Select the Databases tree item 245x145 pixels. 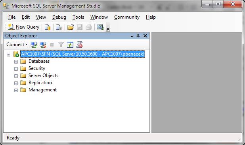click(x=39, y=61)
